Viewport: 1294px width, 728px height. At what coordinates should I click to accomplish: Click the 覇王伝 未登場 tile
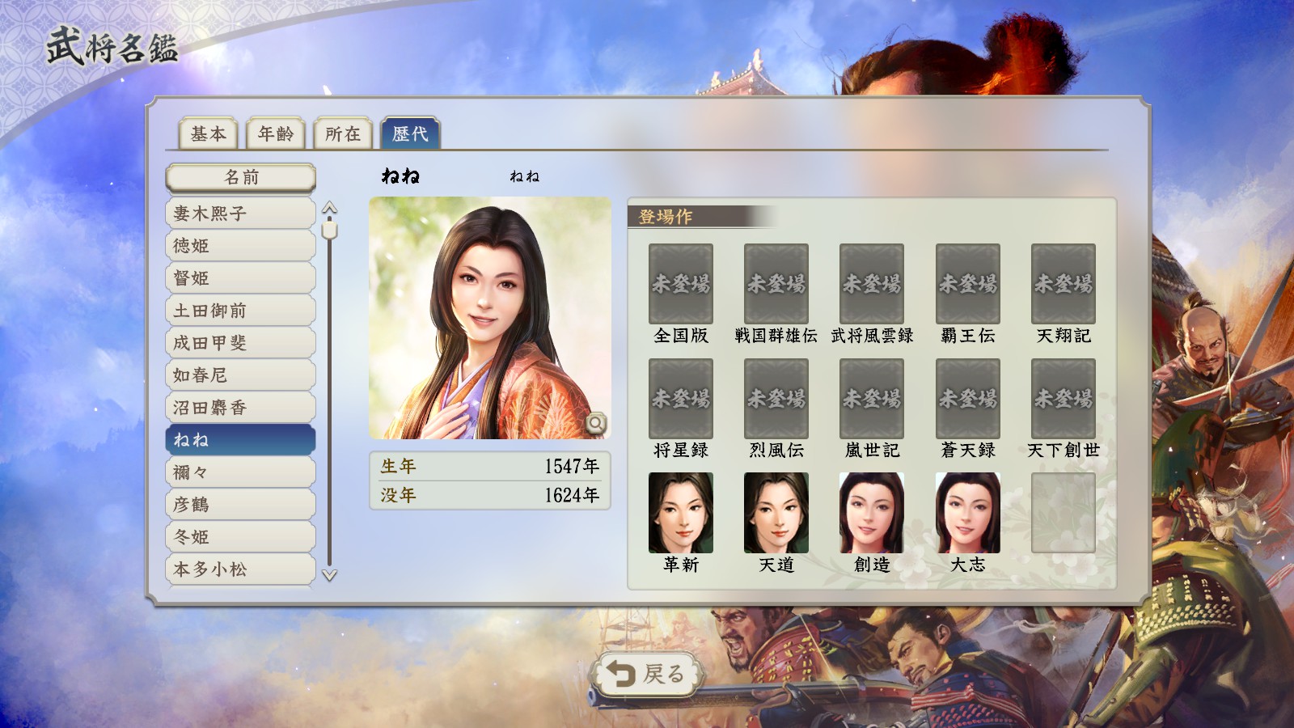pos(968,284)
